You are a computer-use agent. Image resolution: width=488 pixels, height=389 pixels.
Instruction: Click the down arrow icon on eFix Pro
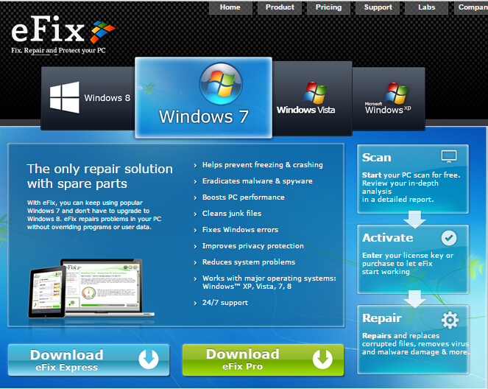click(322, 360)
